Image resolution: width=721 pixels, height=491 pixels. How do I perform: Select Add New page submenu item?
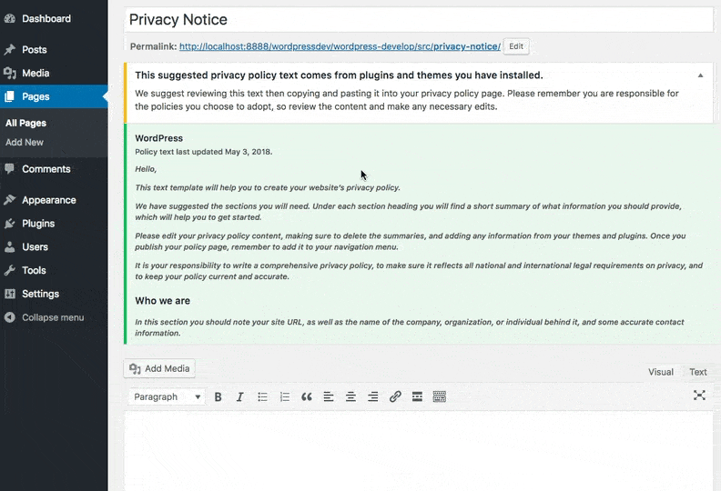click(x=25, y=143)
